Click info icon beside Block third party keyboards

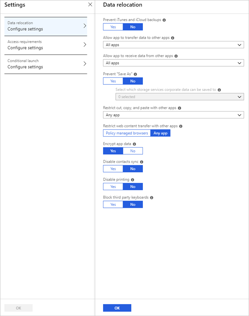(152, 198)
